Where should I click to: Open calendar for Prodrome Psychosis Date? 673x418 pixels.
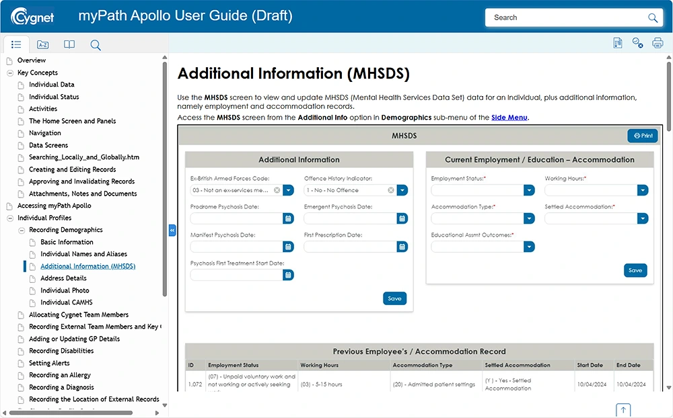288,218
